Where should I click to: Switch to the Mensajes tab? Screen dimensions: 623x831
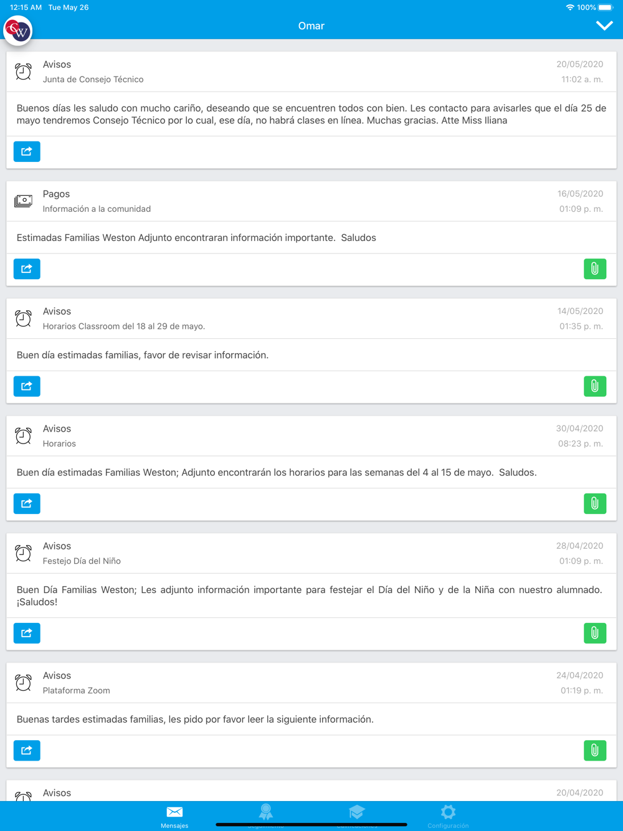(174, 816)
